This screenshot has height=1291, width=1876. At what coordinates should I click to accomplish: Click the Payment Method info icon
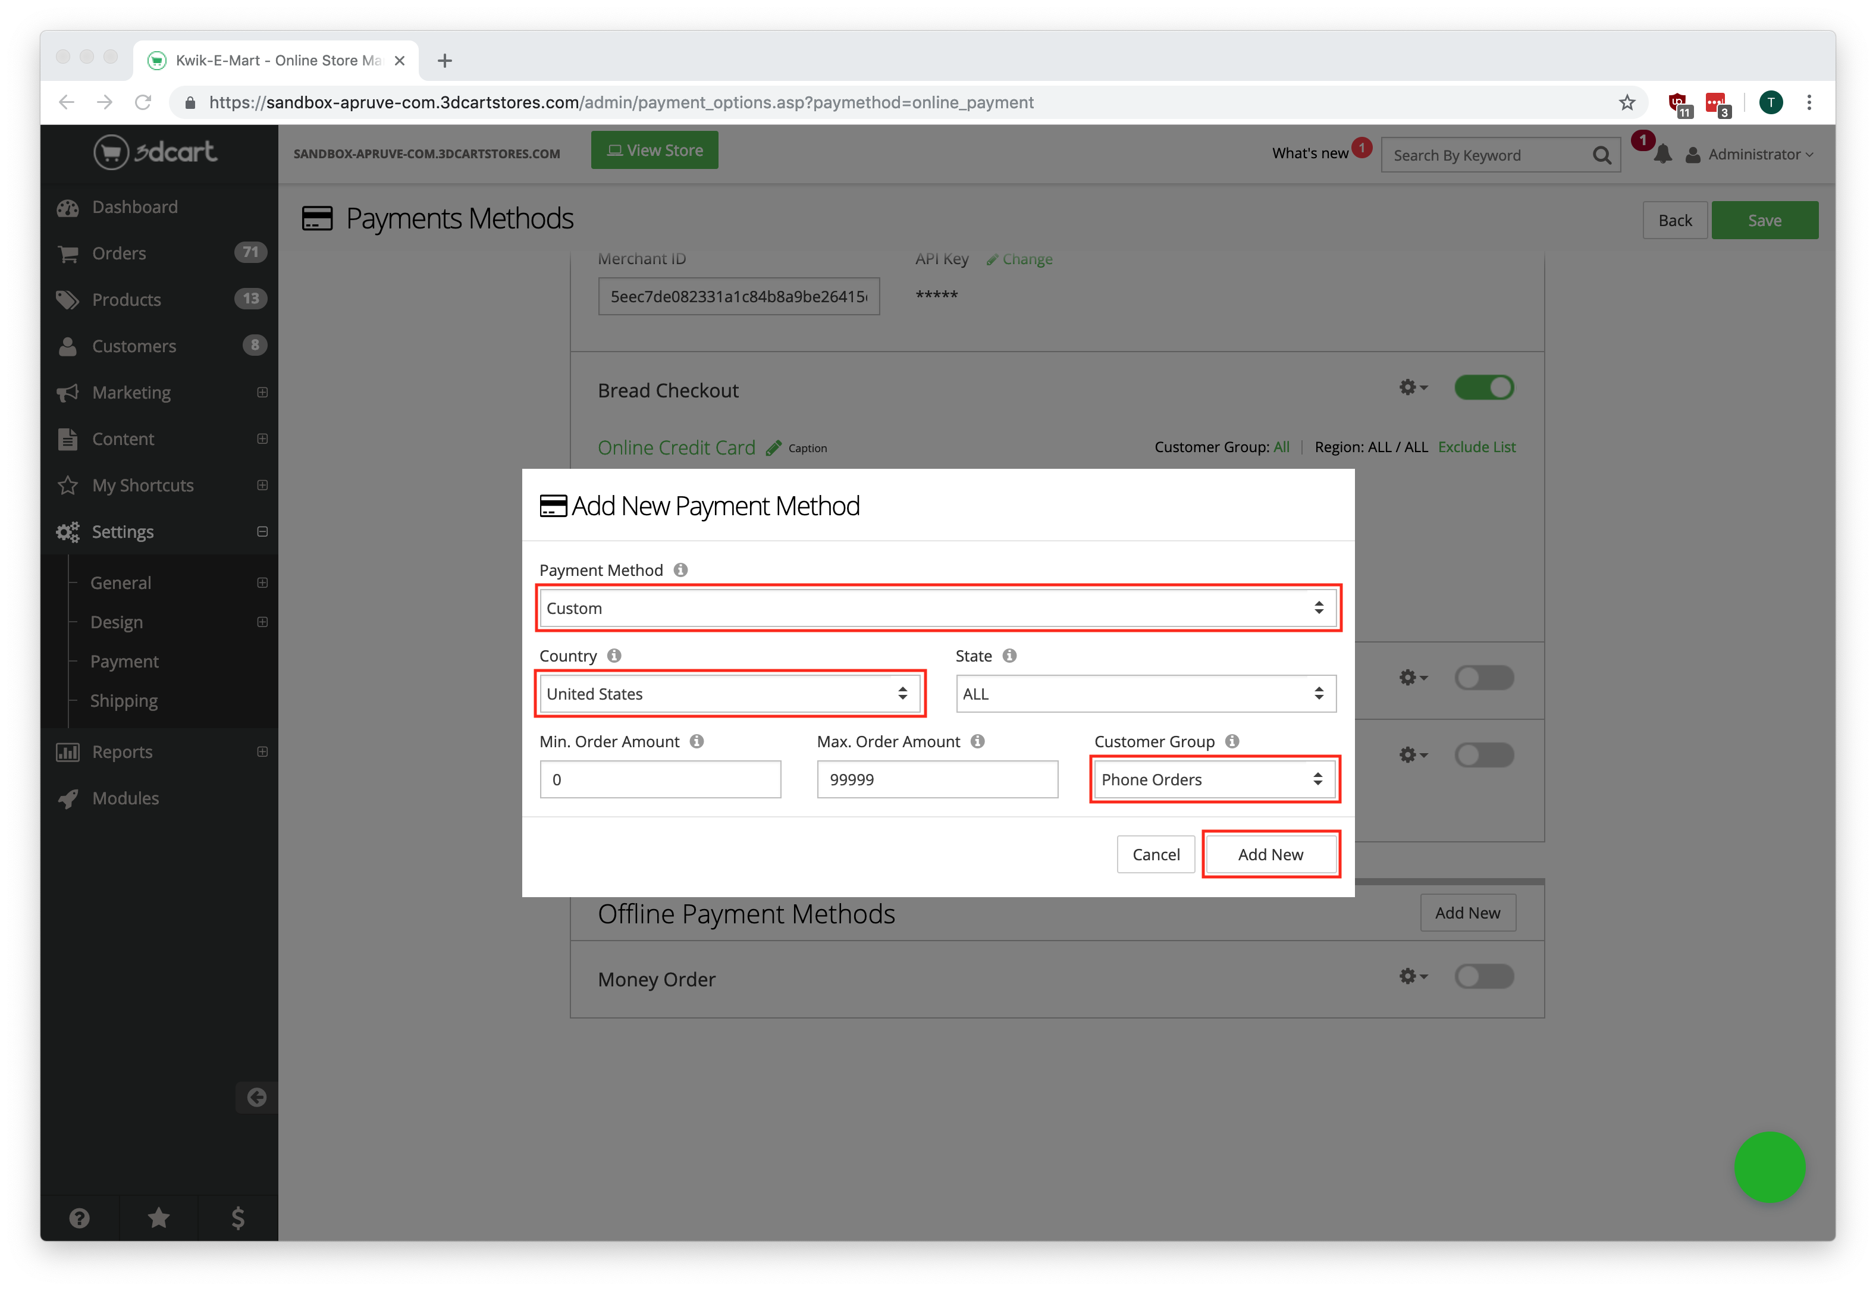click(x=681, y=571)
